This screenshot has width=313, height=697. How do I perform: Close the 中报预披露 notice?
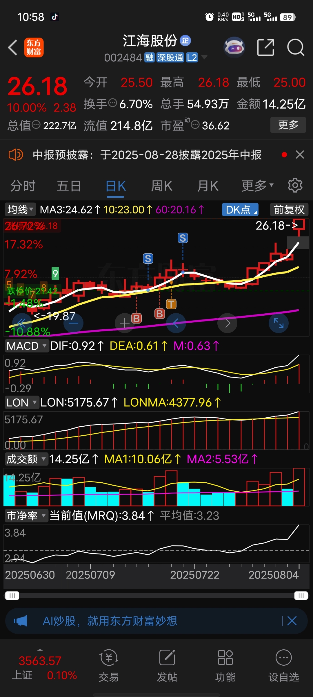(x=300, y=155)
